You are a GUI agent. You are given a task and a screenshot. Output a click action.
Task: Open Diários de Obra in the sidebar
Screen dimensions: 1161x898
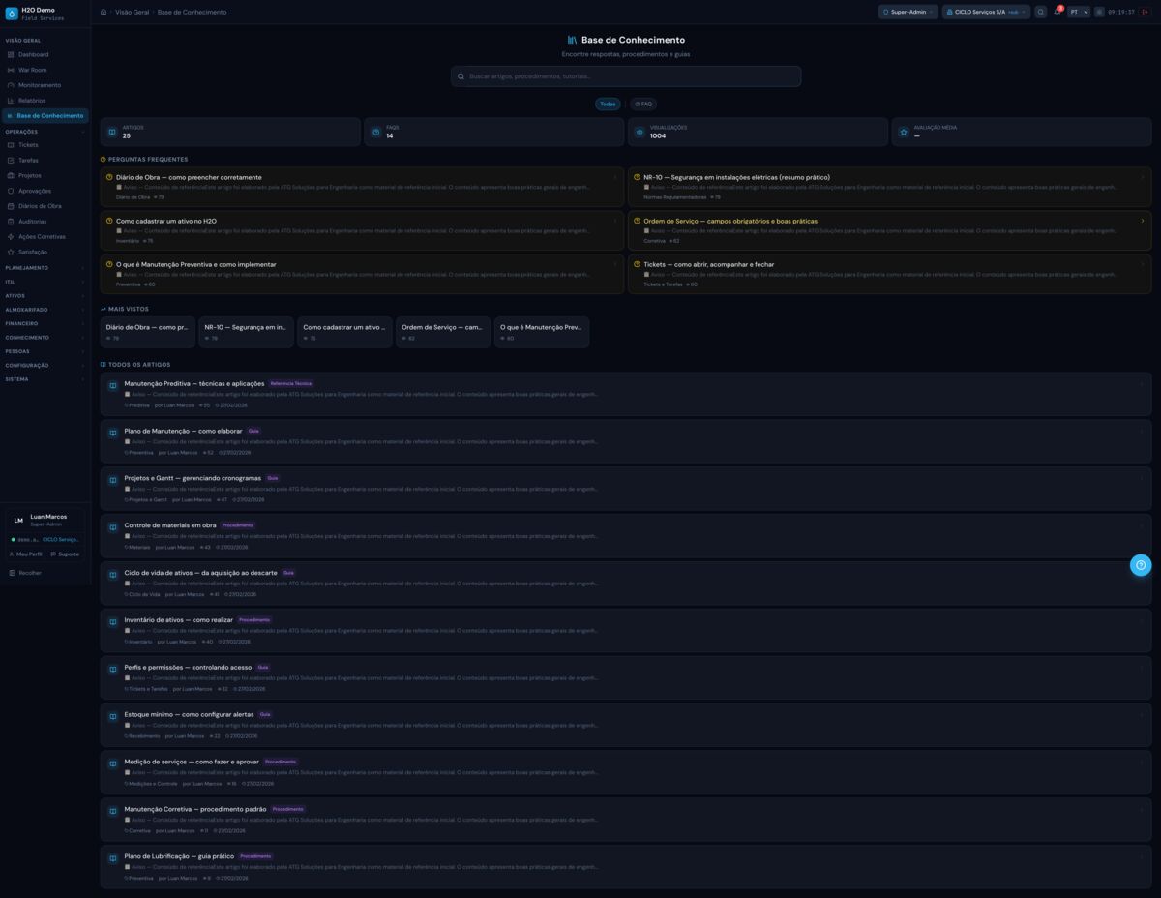45,206
